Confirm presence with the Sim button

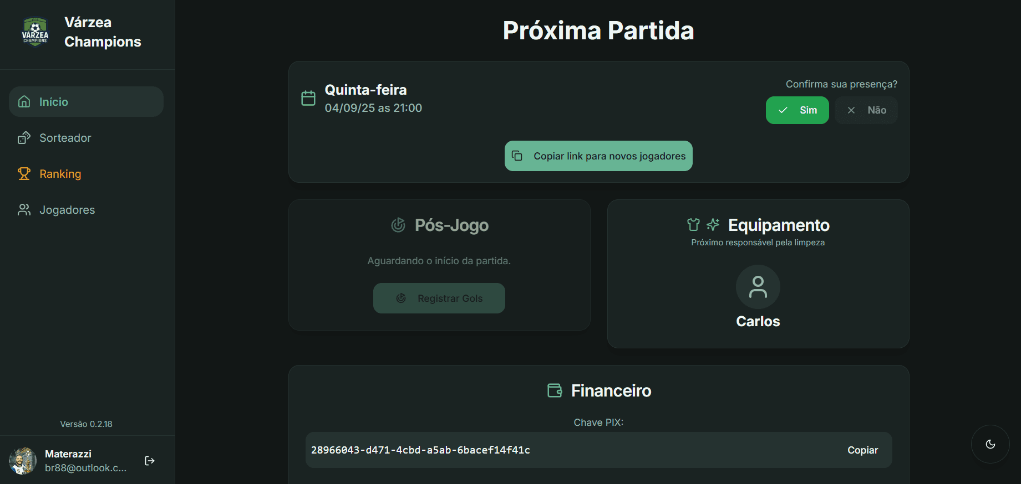(798, 110)
